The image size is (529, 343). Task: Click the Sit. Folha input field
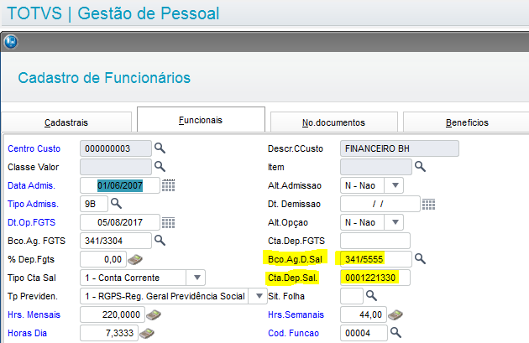pyautogui.click(x=352, y=296)
